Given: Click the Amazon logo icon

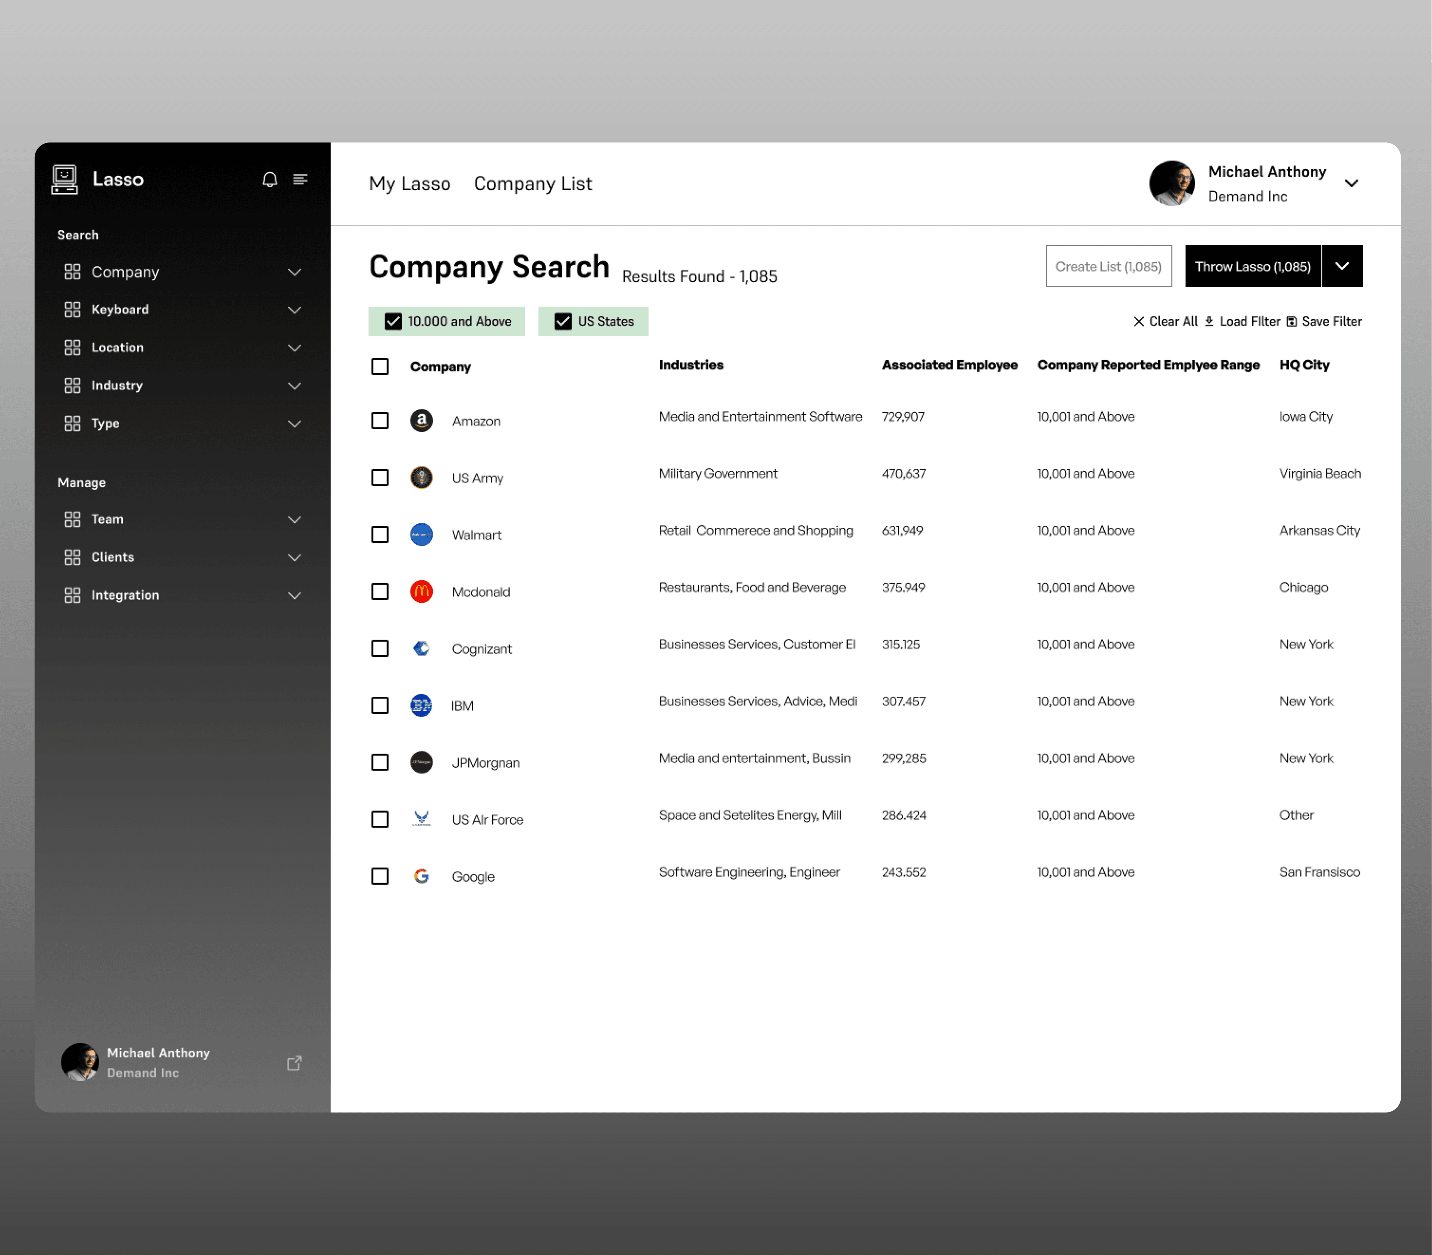Looking at the screenshot, I should 421,420.
